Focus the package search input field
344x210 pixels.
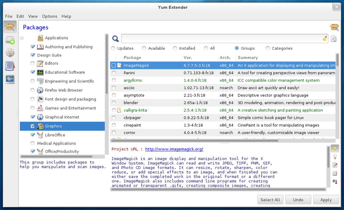[x=222, y=38]
